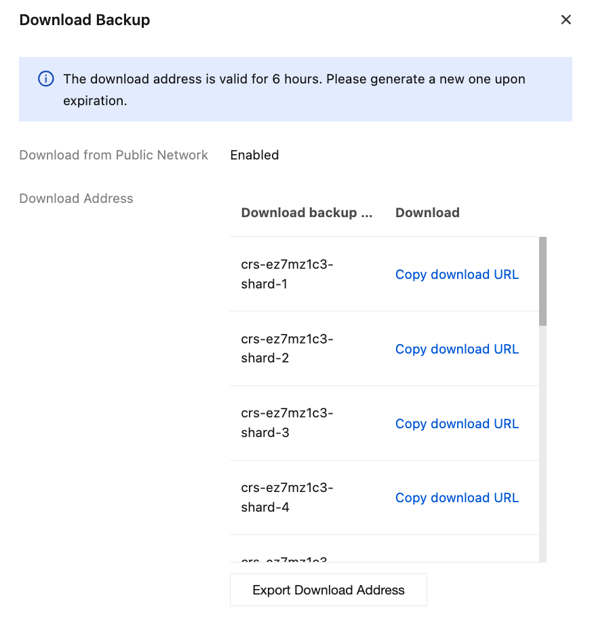Image resolution: width=590 pixels, height=623 pixels.
Task: Select the crs-ez7mz1c3-shard-3 file name
Action: point(287,423)
